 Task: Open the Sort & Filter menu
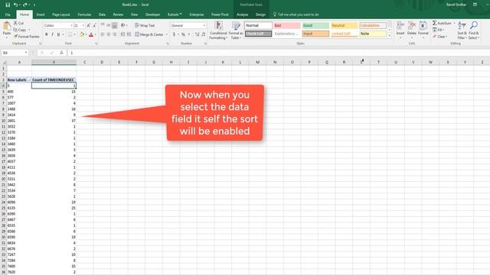[x=462, y=31]
